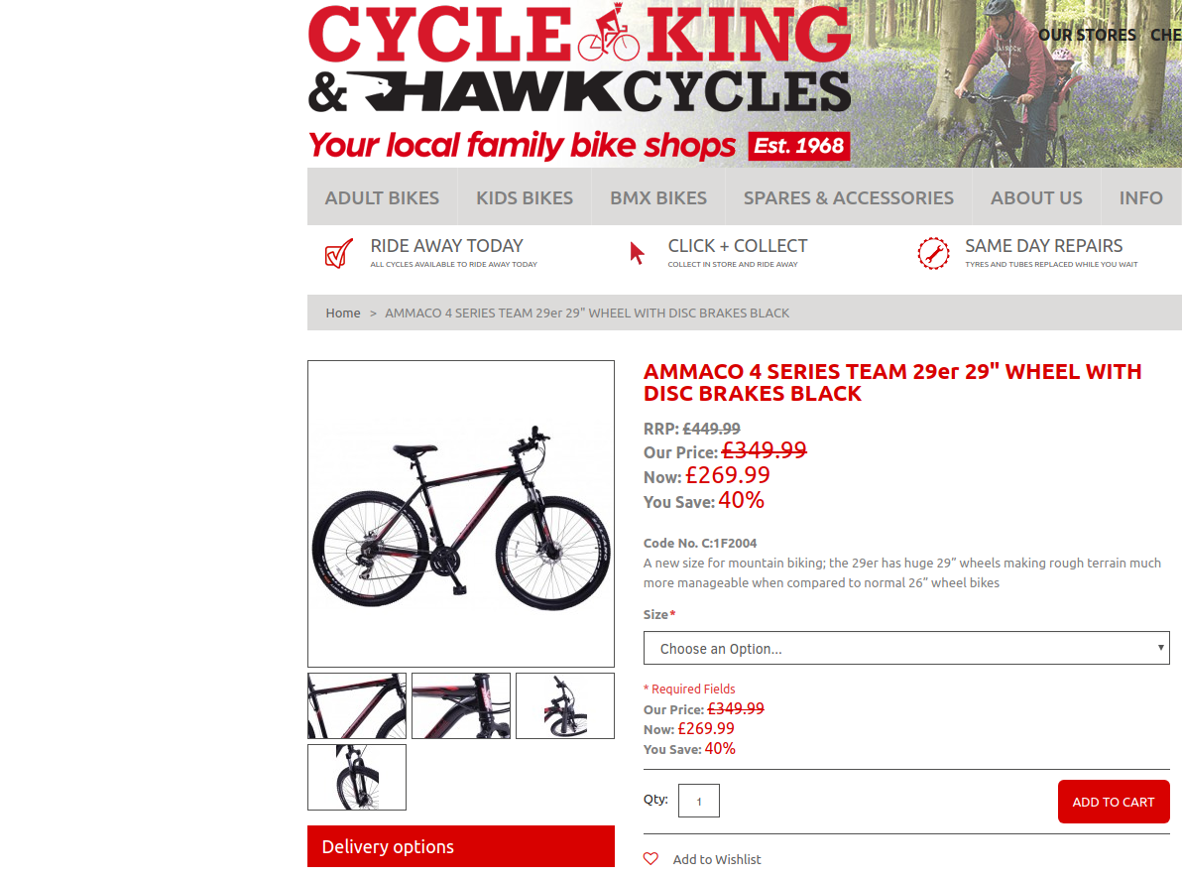Go to the Home breadcrumb link
This screenshot has width=1182, height=878.
[343, 314]
